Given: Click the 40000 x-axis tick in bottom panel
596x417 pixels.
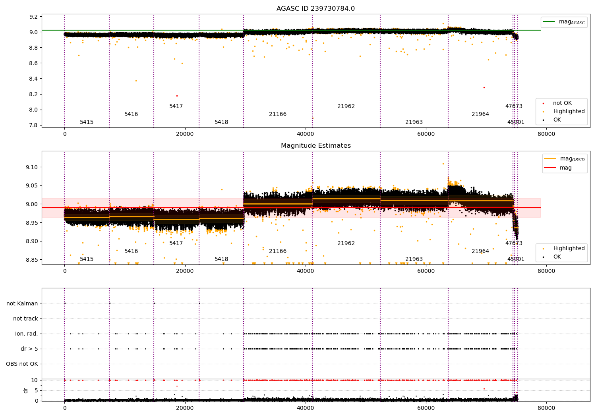Looking at the screenshot, I should (x=306, y=408).
